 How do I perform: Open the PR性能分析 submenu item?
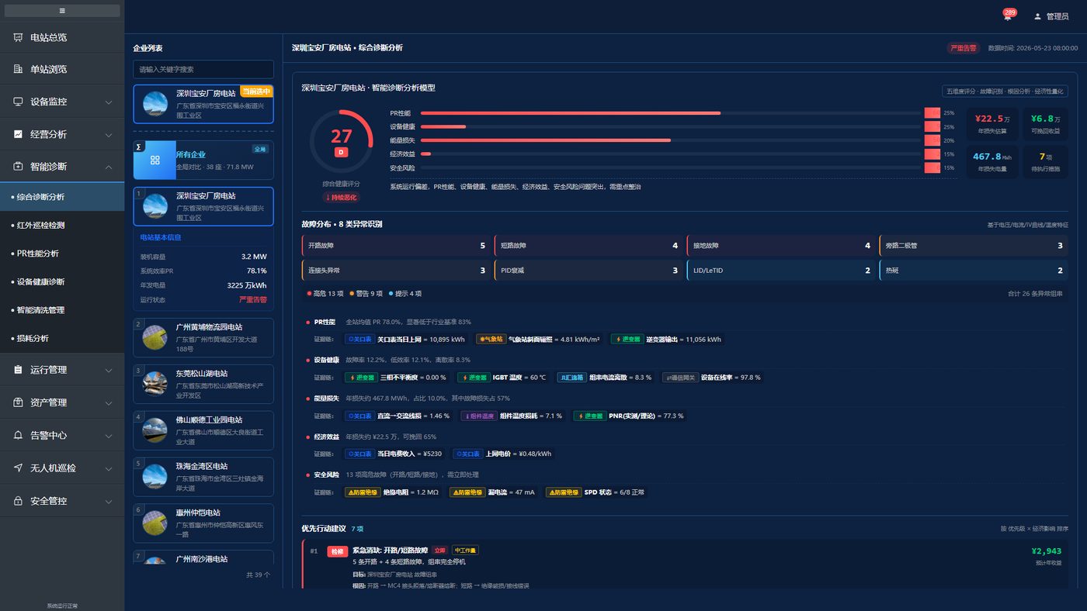pos(62,254)
